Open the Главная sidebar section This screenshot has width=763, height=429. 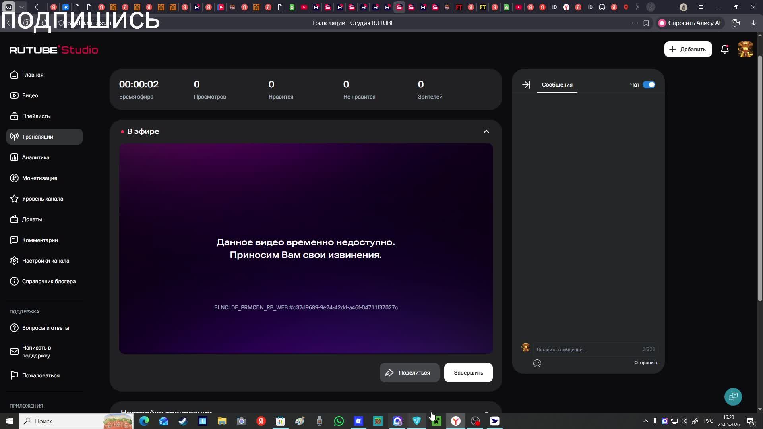(x=27, y=75)
